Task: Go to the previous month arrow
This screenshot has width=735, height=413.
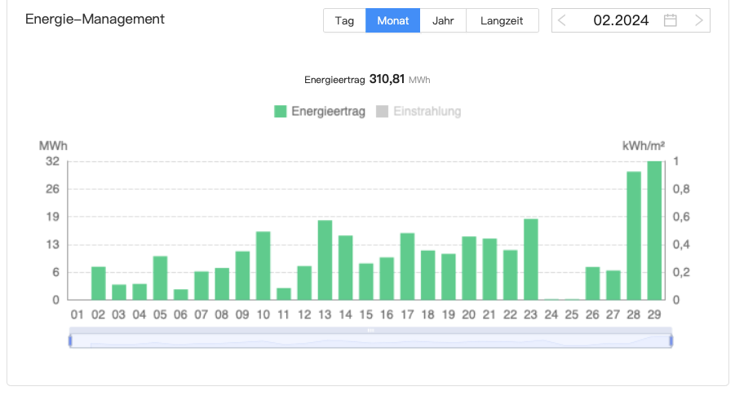Action: point(562,20)
